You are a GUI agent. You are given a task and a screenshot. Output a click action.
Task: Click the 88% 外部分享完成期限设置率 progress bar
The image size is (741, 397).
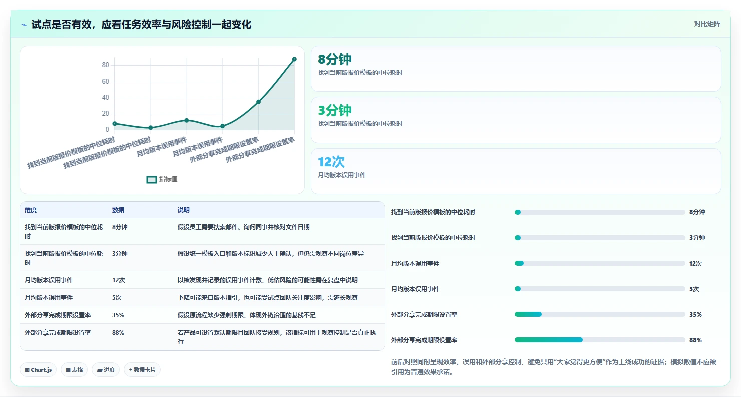(x=600, y=340)
